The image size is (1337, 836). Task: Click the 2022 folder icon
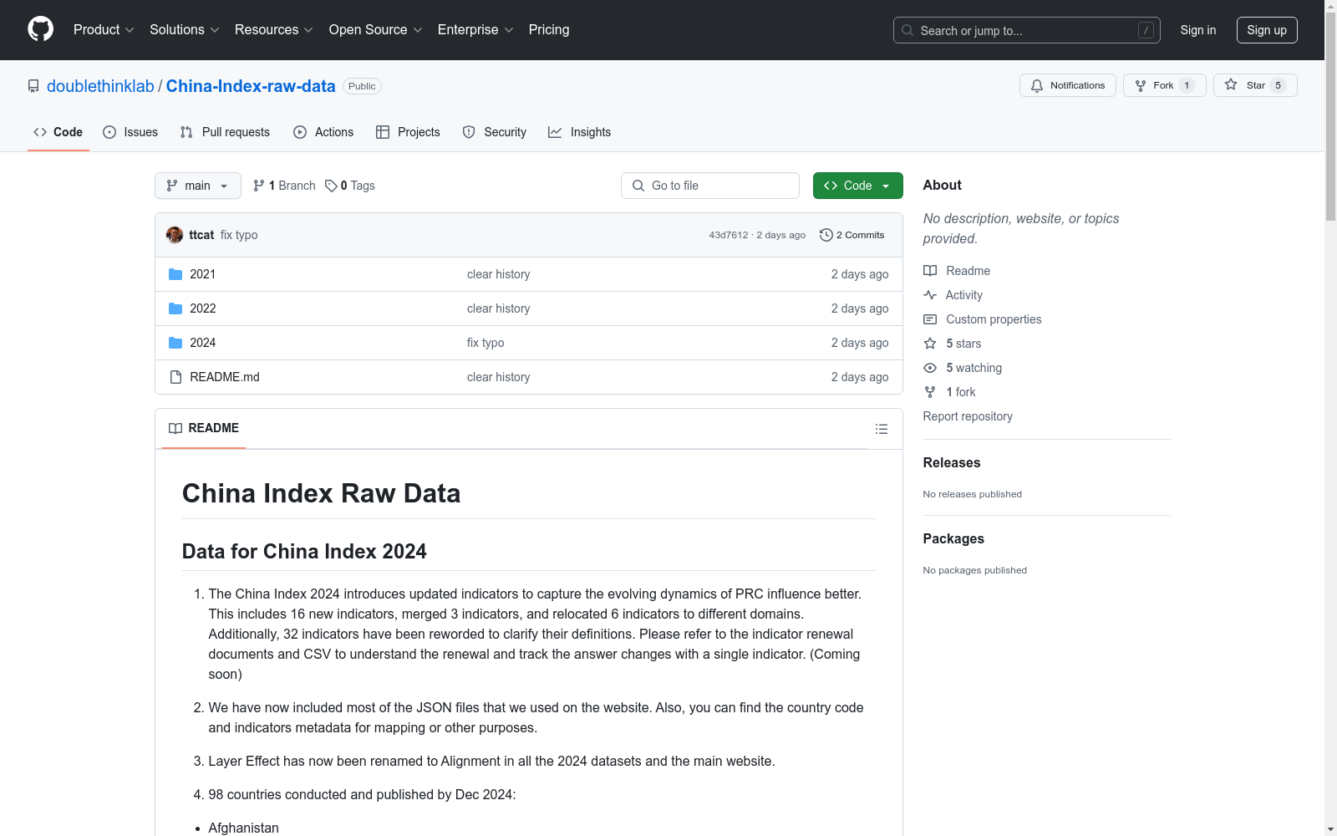(x=175, y=308)
